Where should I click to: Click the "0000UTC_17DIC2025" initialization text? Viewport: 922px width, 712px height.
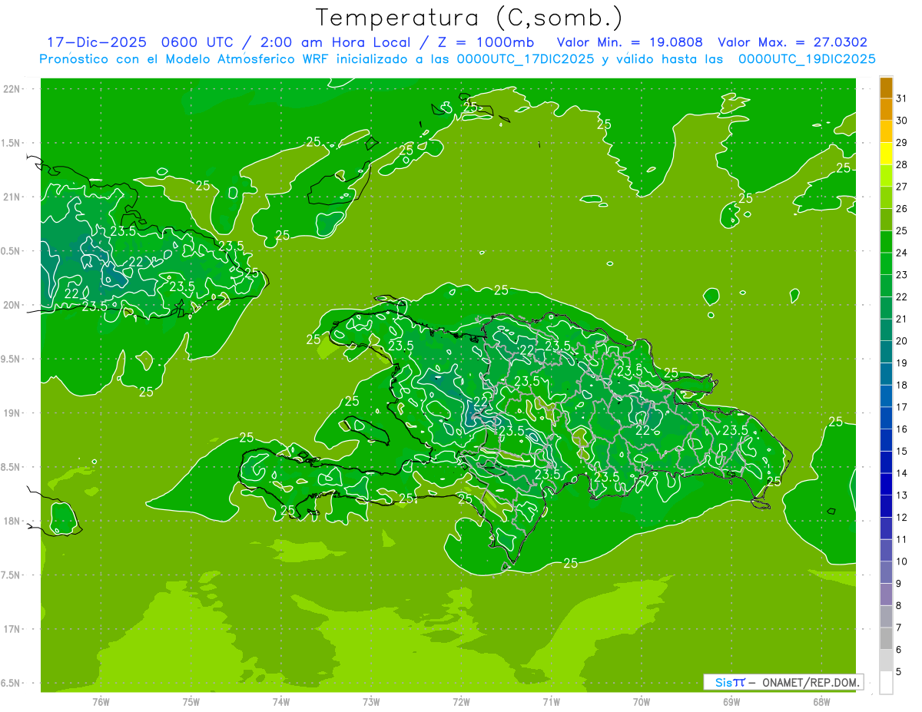(525, 59)
